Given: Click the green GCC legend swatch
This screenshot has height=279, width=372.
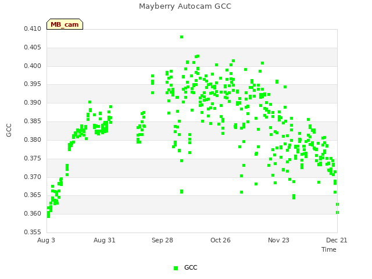Looking at the screenshot, I should click(x=176, y=268).
